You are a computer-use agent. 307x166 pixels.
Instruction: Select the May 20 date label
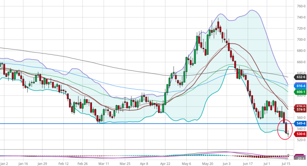click(207, 164)
